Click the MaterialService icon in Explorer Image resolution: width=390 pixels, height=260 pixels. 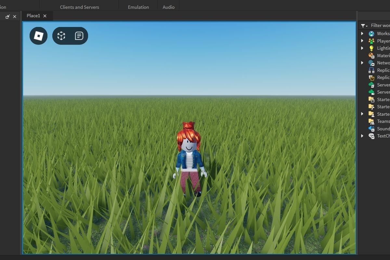[371, 56]
